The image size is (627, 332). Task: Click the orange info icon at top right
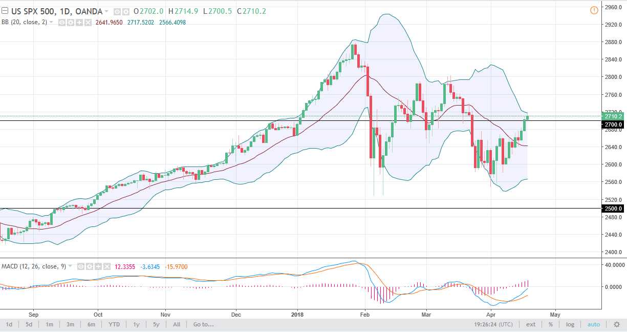[x=594, y=10]
